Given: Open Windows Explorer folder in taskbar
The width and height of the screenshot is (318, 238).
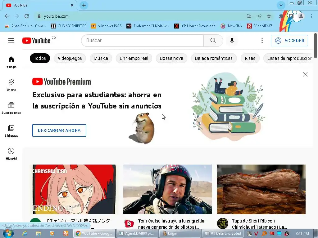Looking at the screenshot, I should coord(38,233).
